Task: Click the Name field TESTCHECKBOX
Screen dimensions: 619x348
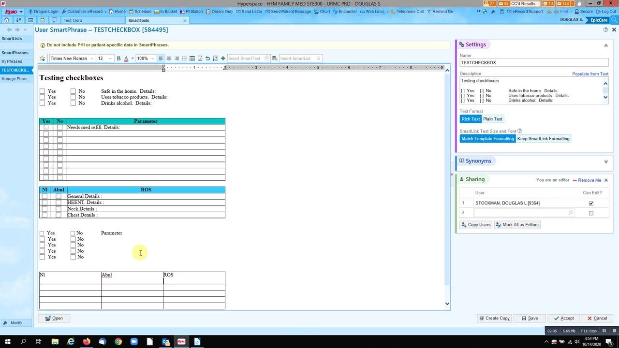Action: [x=534, y=63]
